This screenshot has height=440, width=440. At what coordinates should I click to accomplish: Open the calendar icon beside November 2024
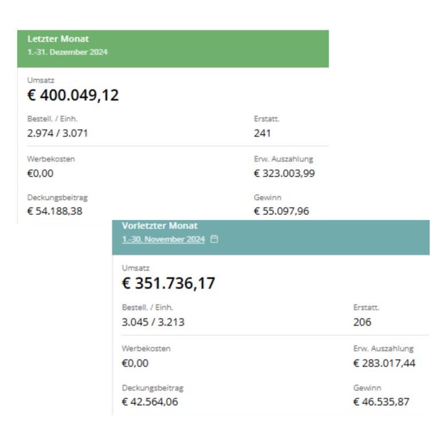coord(214,239)
